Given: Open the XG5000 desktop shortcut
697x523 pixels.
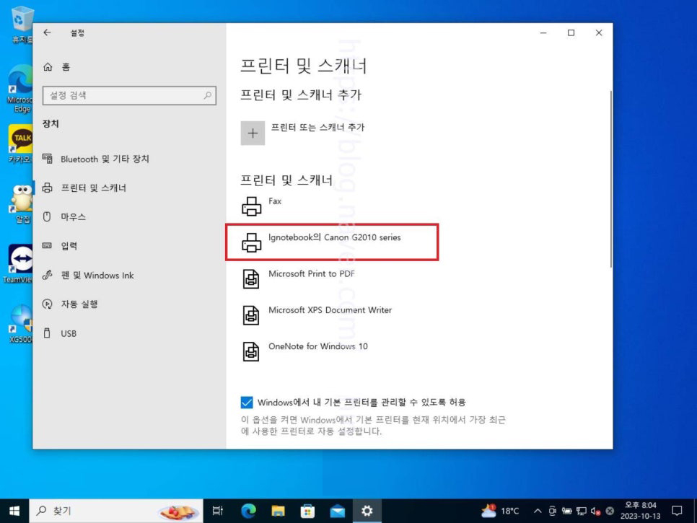Looking at the screenshot, I should pos(20,325).
